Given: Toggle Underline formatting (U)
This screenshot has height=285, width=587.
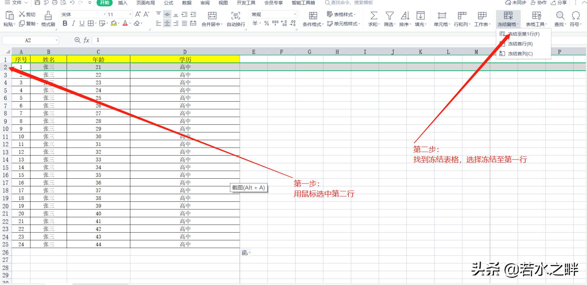Looking at the screenshot, I should [x=82, y=23].
